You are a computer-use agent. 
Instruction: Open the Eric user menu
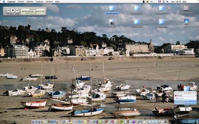(x=185, y=2)
